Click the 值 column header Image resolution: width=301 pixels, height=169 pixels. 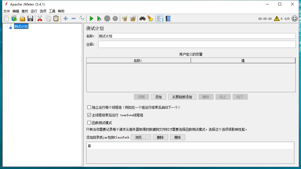pyautogui.click(x=243, y=61)
